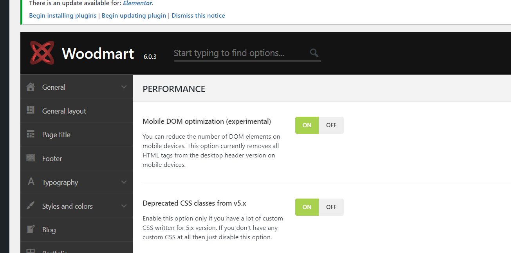Click the Blog pencil icon

coord(31,230)
